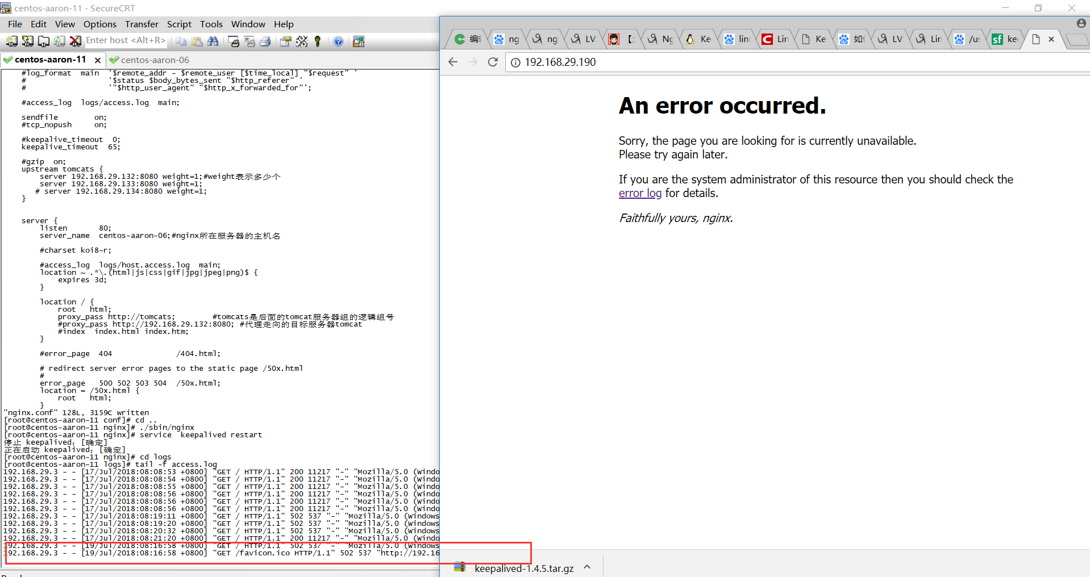Open the Edit menu

point(39,24)
